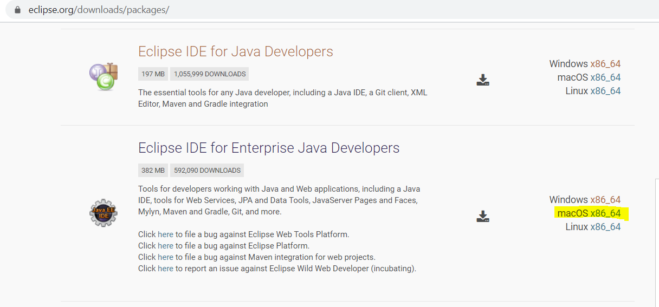Screen dimensions: 659x307
Task: Open Eclipse IDE for Java Developers title
Action: pos(236,51)
